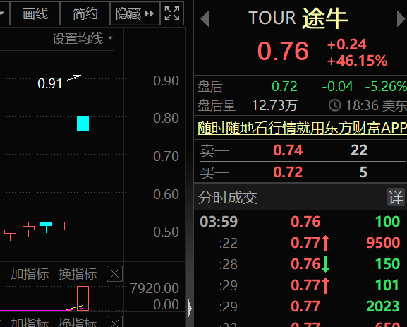Close the first indicator panel with X
The width and height of the screenshot is (407, 327).
coord(114,274)
